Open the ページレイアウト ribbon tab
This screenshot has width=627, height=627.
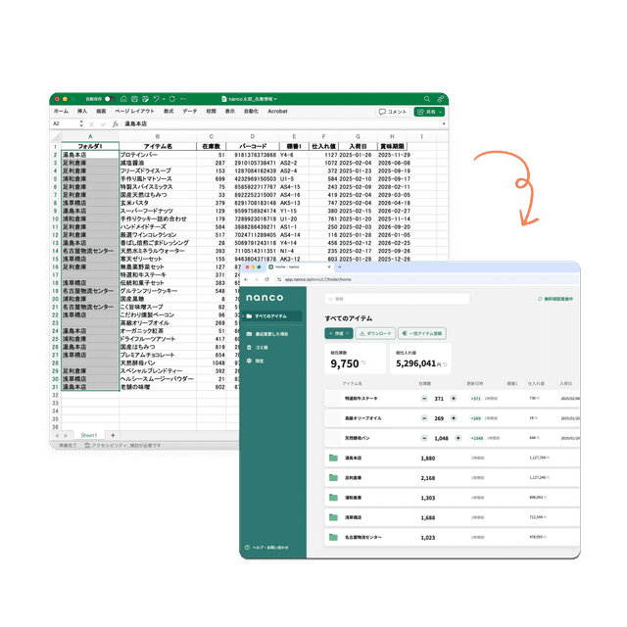134,111
